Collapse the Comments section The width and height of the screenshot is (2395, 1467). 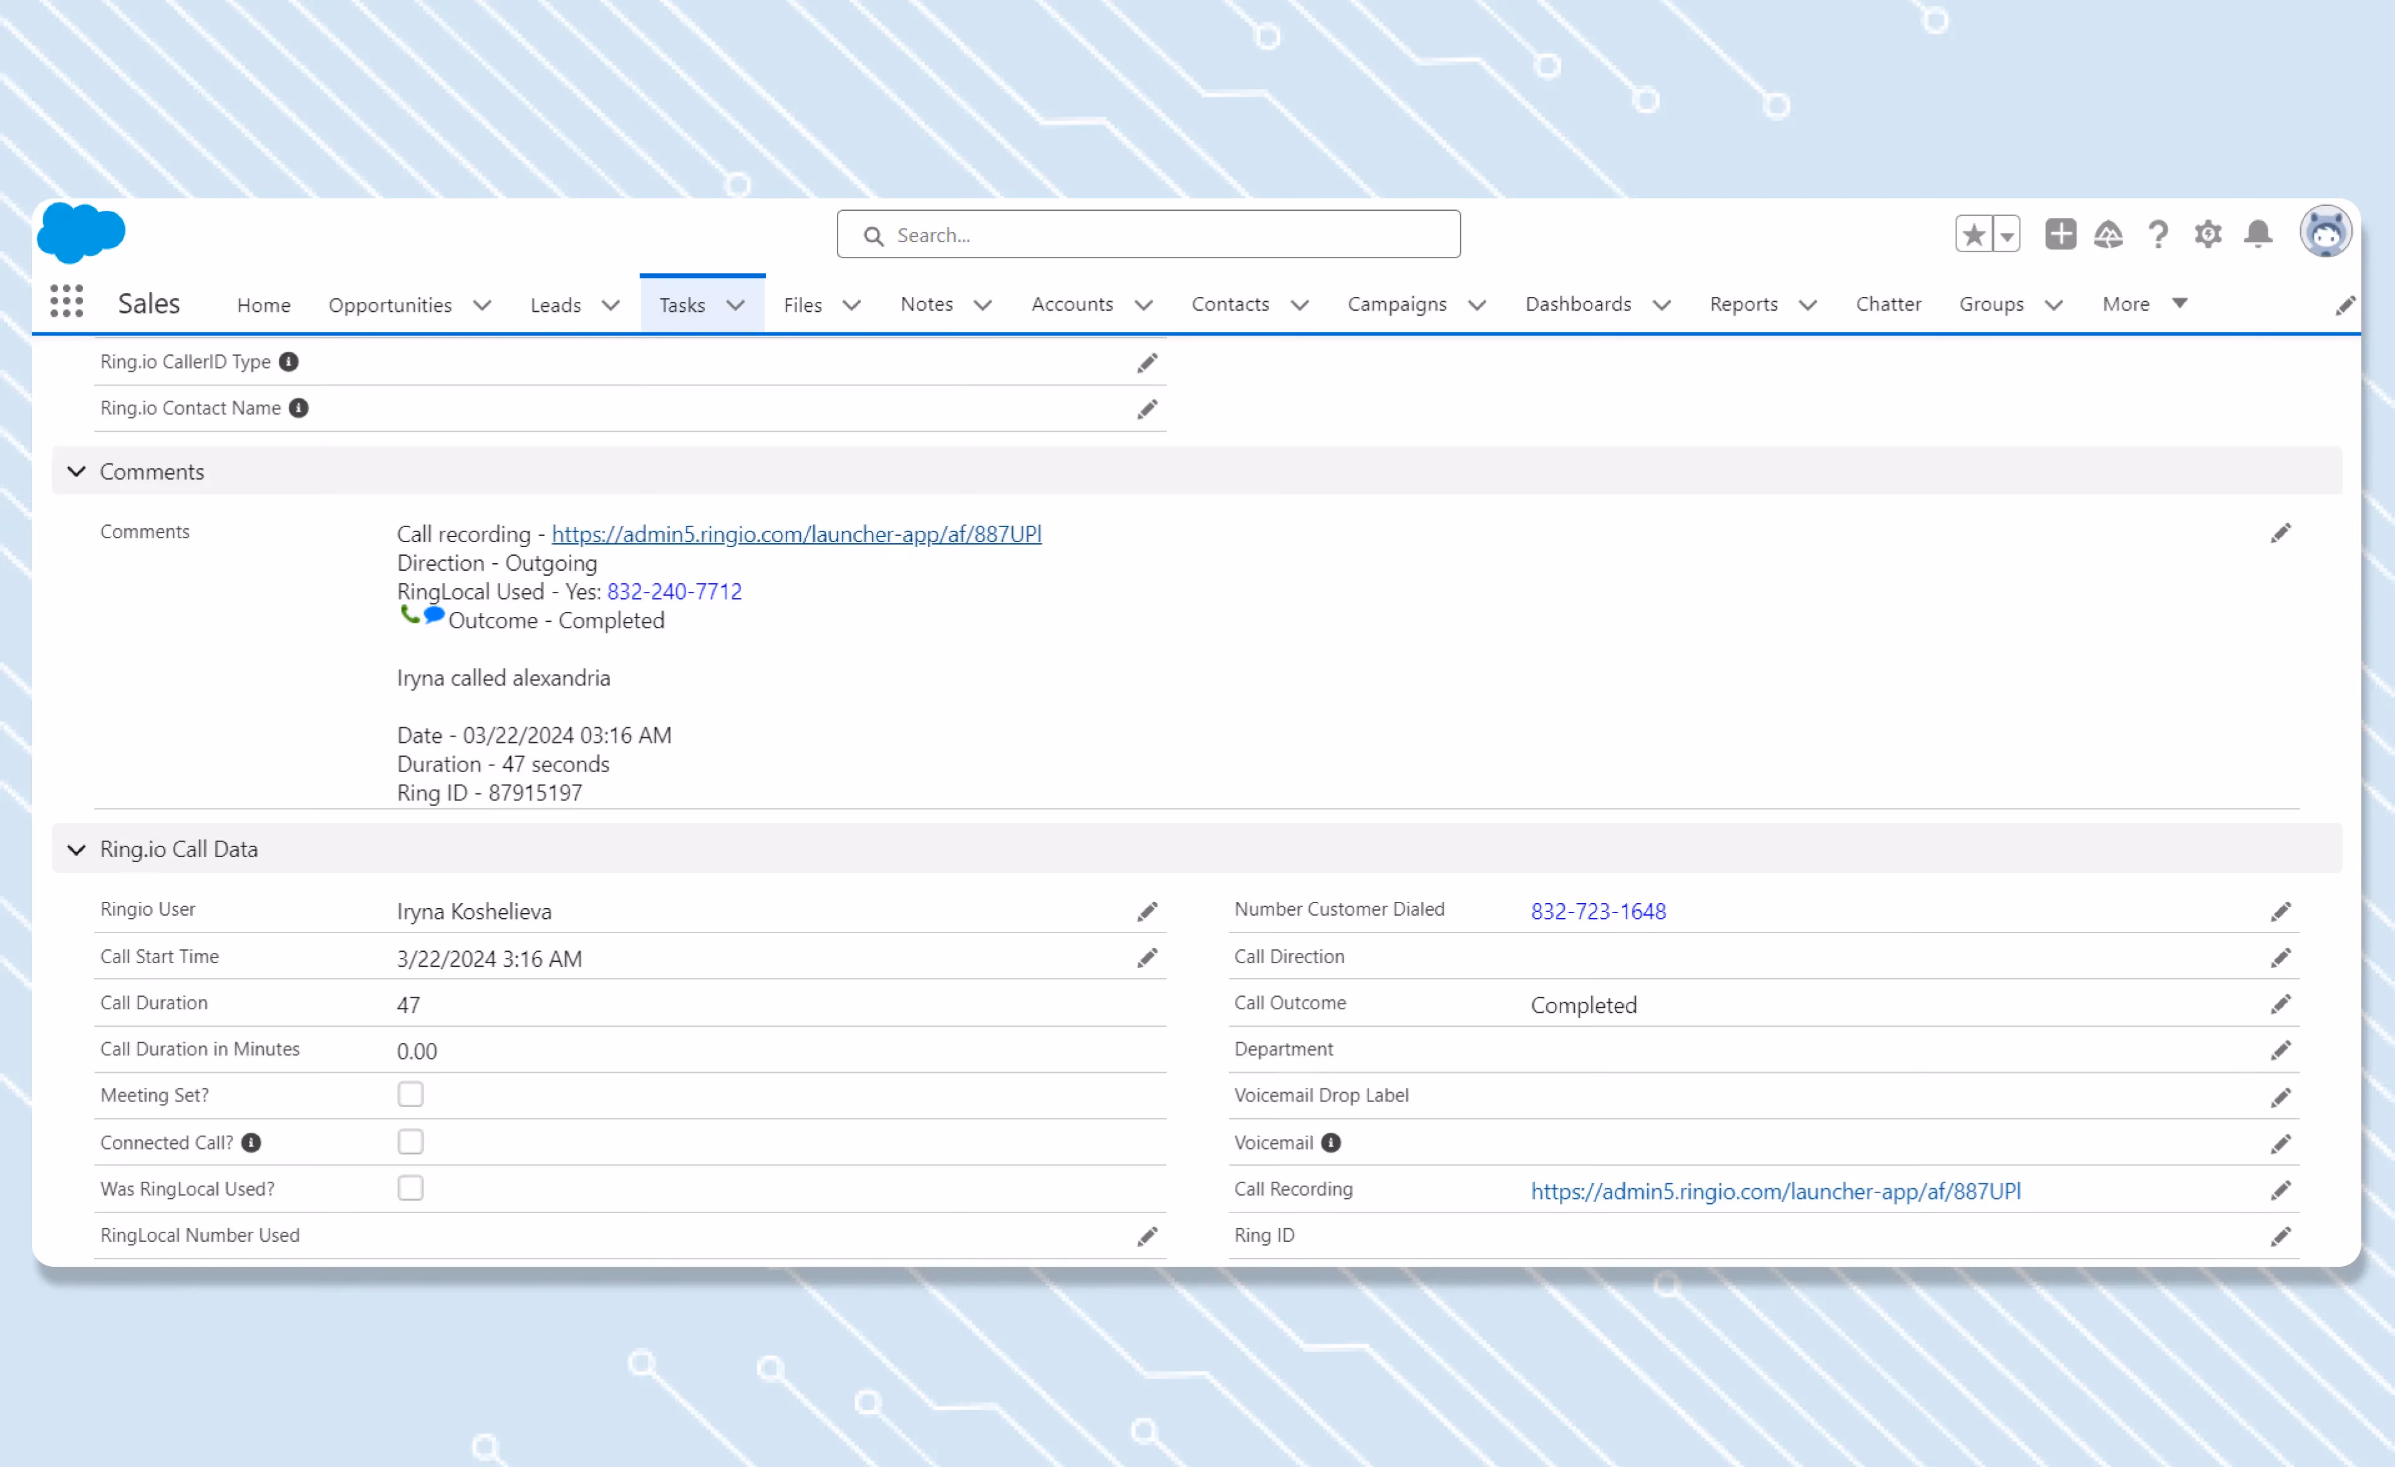[x=76, y=472]
